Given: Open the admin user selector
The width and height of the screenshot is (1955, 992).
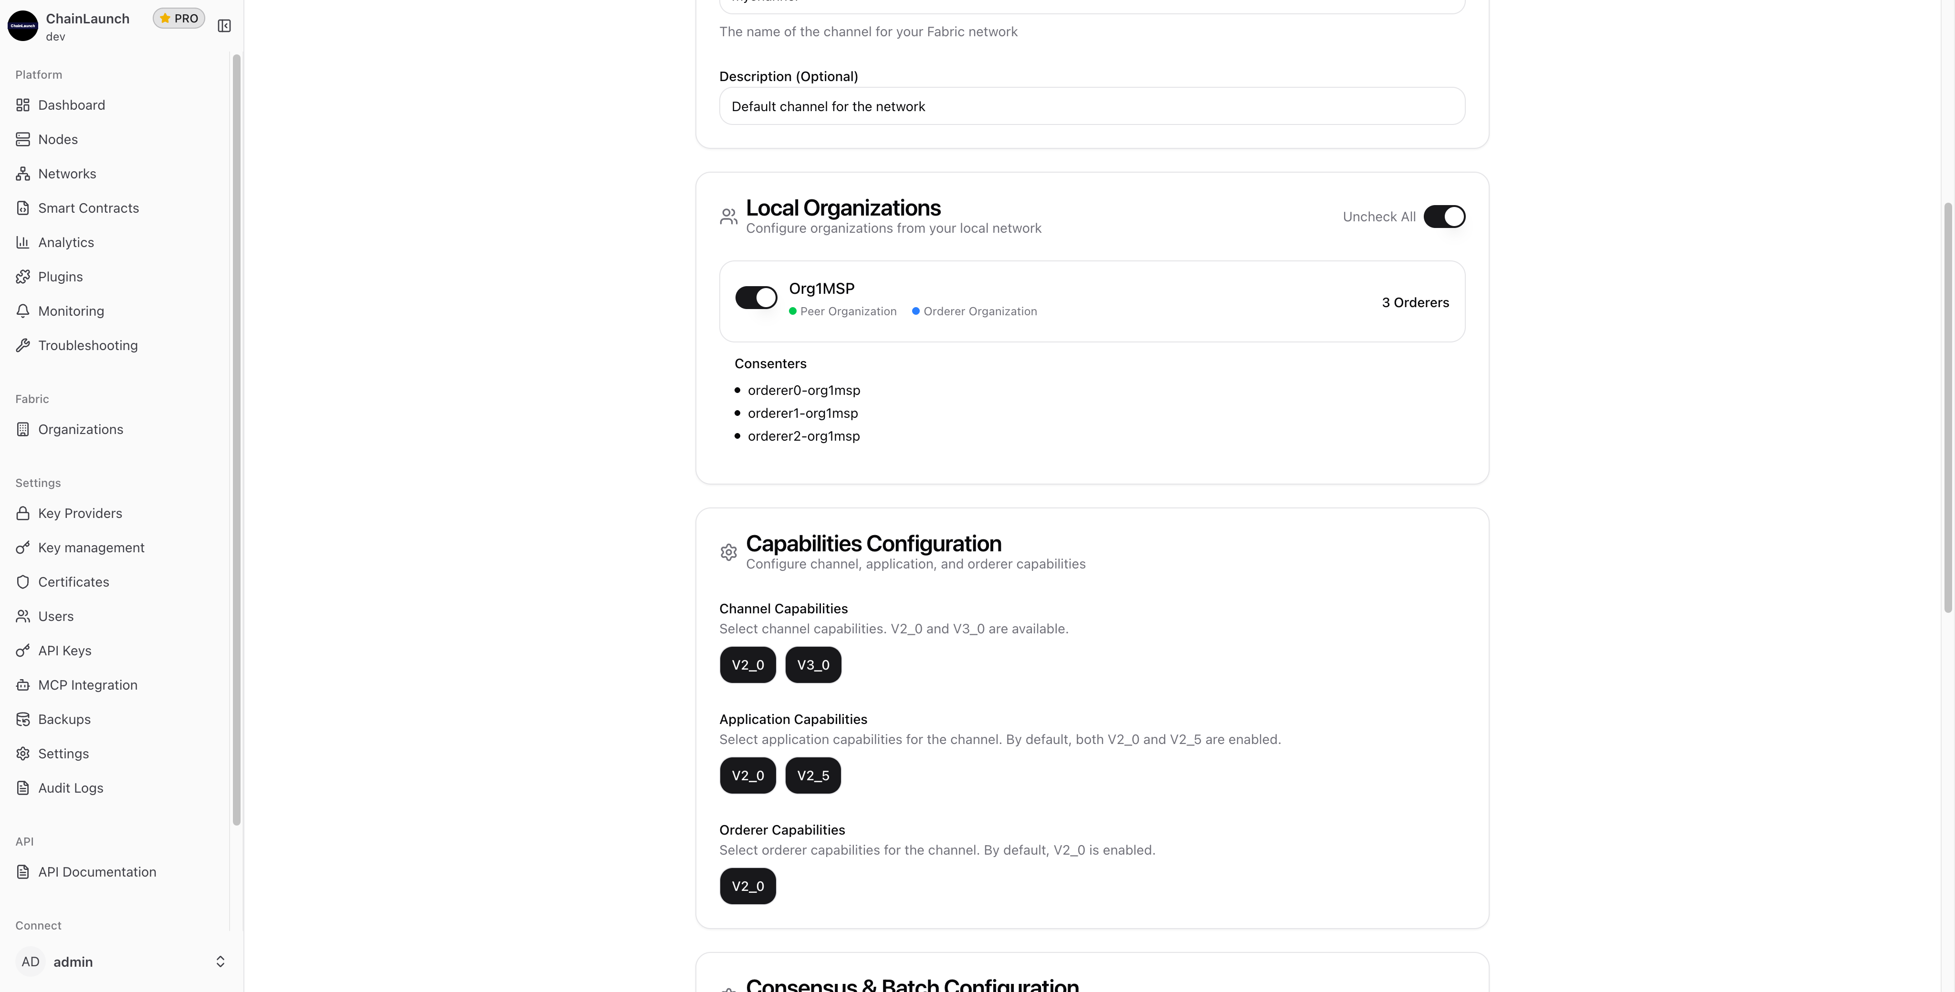Looking at the screenshot, I should (121, 961).
